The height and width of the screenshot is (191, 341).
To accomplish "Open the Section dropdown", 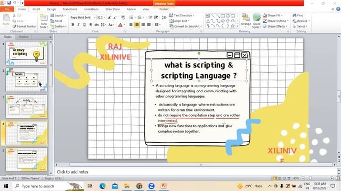I will coord(58,26).
